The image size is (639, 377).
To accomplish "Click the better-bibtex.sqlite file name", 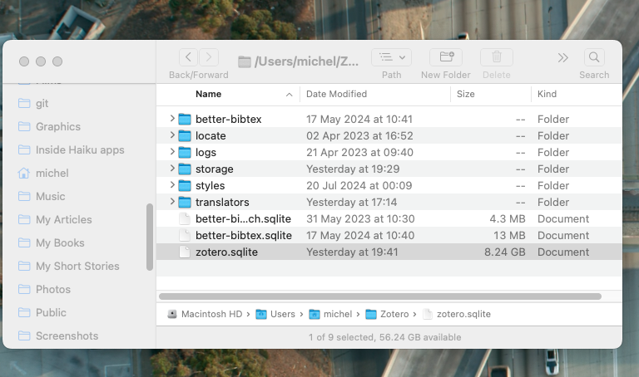I will point(244,236).
